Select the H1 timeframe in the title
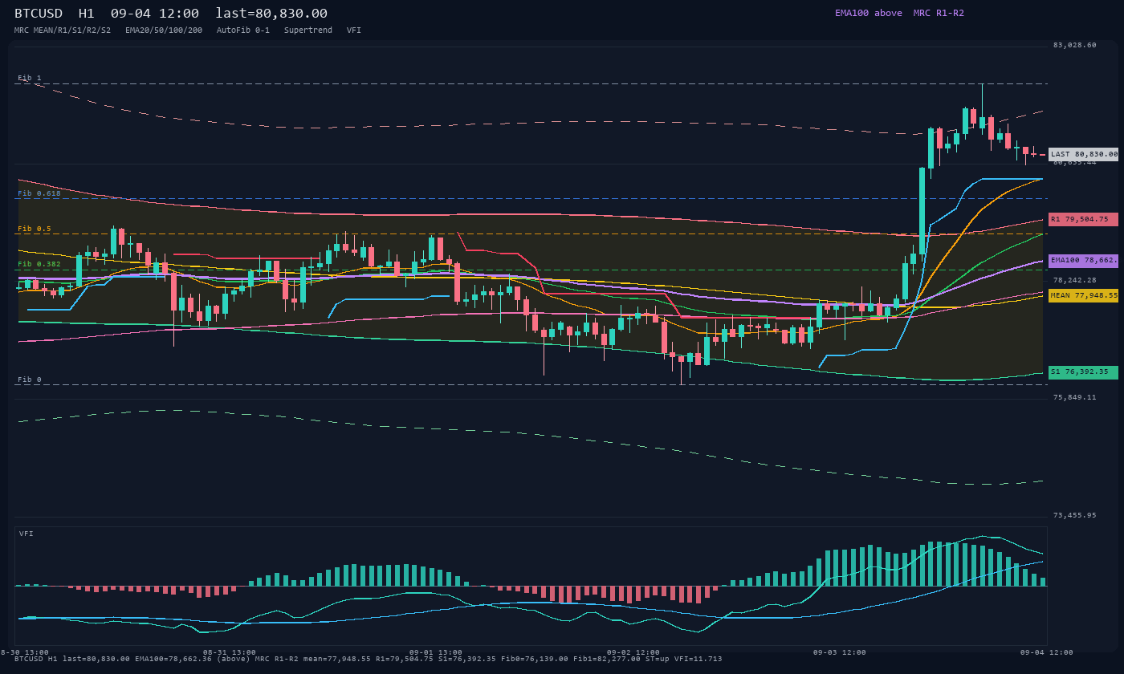The height and width of the screenshot is (674, 1124). pyautogui.click(x=87, y=14)
